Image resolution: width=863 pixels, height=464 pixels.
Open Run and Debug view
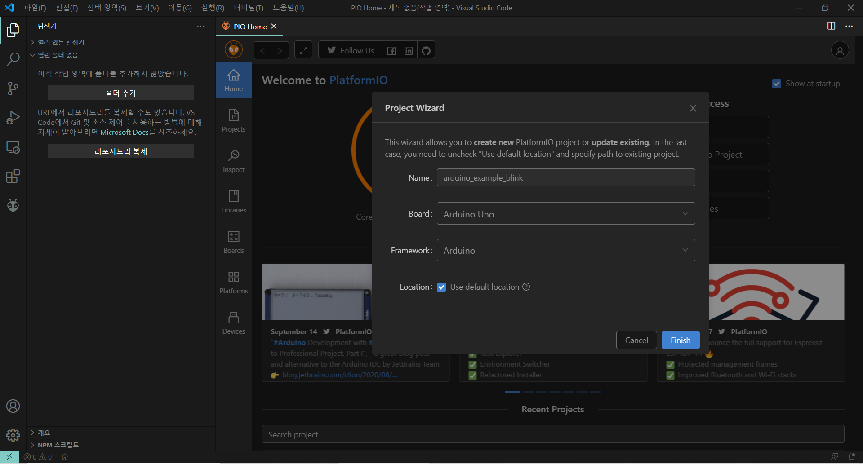click(13, 118)
